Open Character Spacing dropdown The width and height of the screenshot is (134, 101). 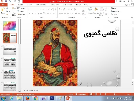point(45,13)
